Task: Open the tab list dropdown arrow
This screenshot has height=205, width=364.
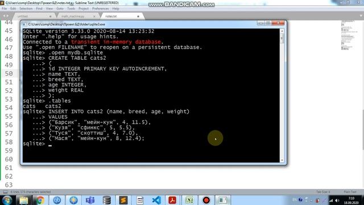Action: (361, 16)
